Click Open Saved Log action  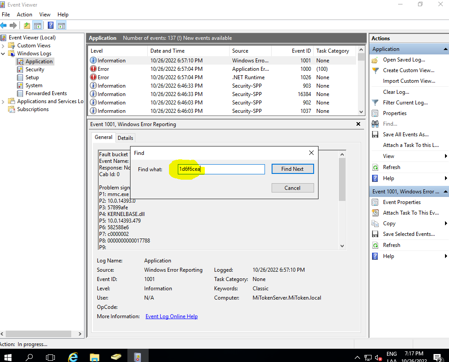(404, 60)
